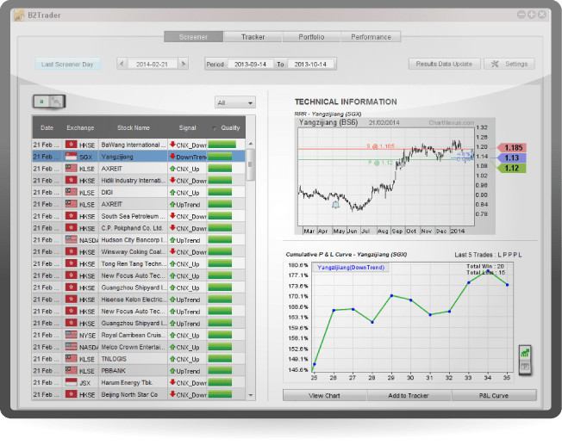Viewport: 562px width, 445px height.
Task: Switch to the chart view toggle icon
Action: [56, 102]
